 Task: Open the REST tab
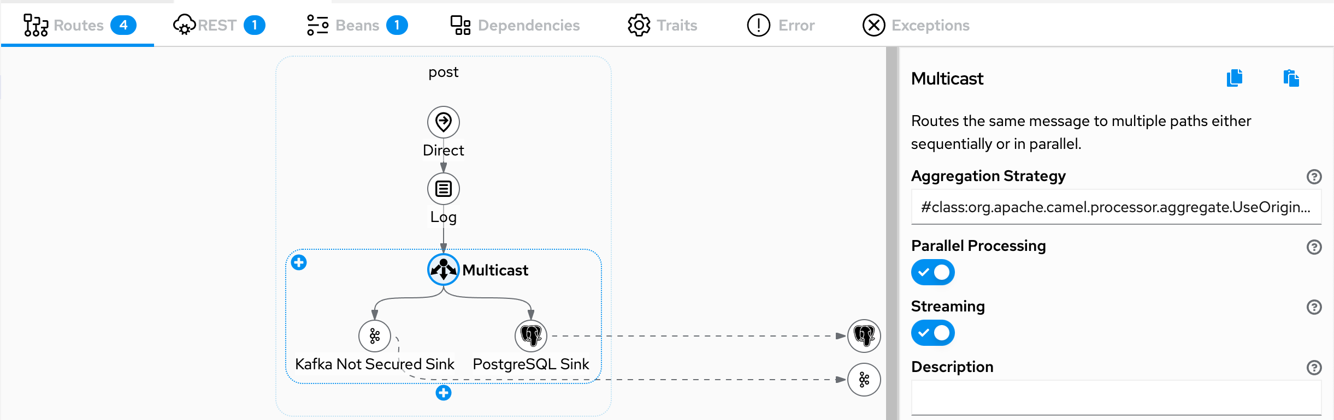tap(219, 25)
